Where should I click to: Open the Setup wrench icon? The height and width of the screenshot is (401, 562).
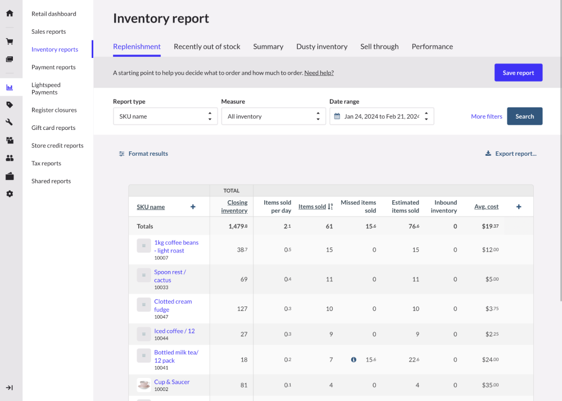click(9, 121)
